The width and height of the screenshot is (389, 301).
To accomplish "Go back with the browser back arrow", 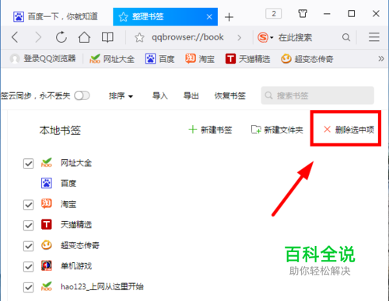I will 15,37.
